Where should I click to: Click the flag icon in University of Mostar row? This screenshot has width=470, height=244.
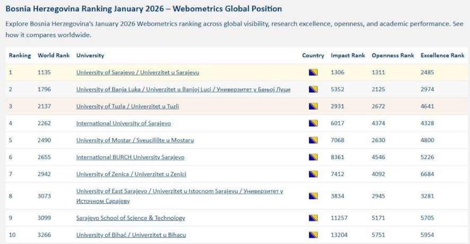point(313,141)
